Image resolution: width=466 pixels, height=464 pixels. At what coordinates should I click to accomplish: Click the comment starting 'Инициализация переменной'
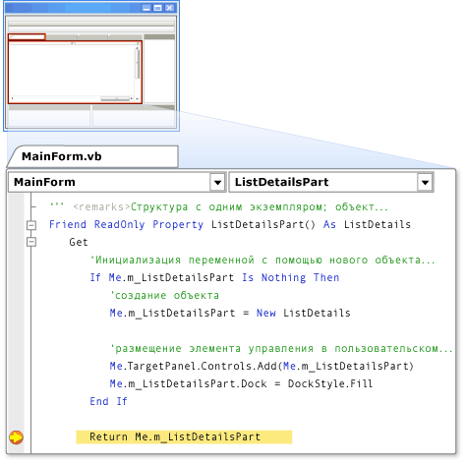click(x=262, y=261)
